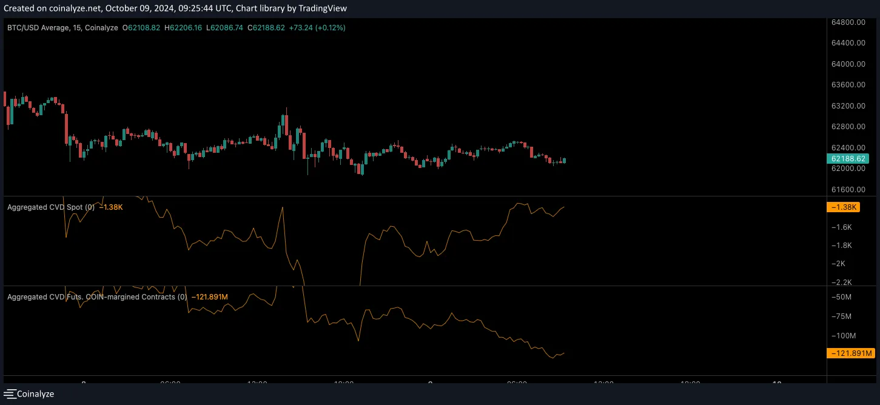Click the orange −1.38K axis value tag
The width and height of the screenshot is (880, 405).
tap(842, 207)
